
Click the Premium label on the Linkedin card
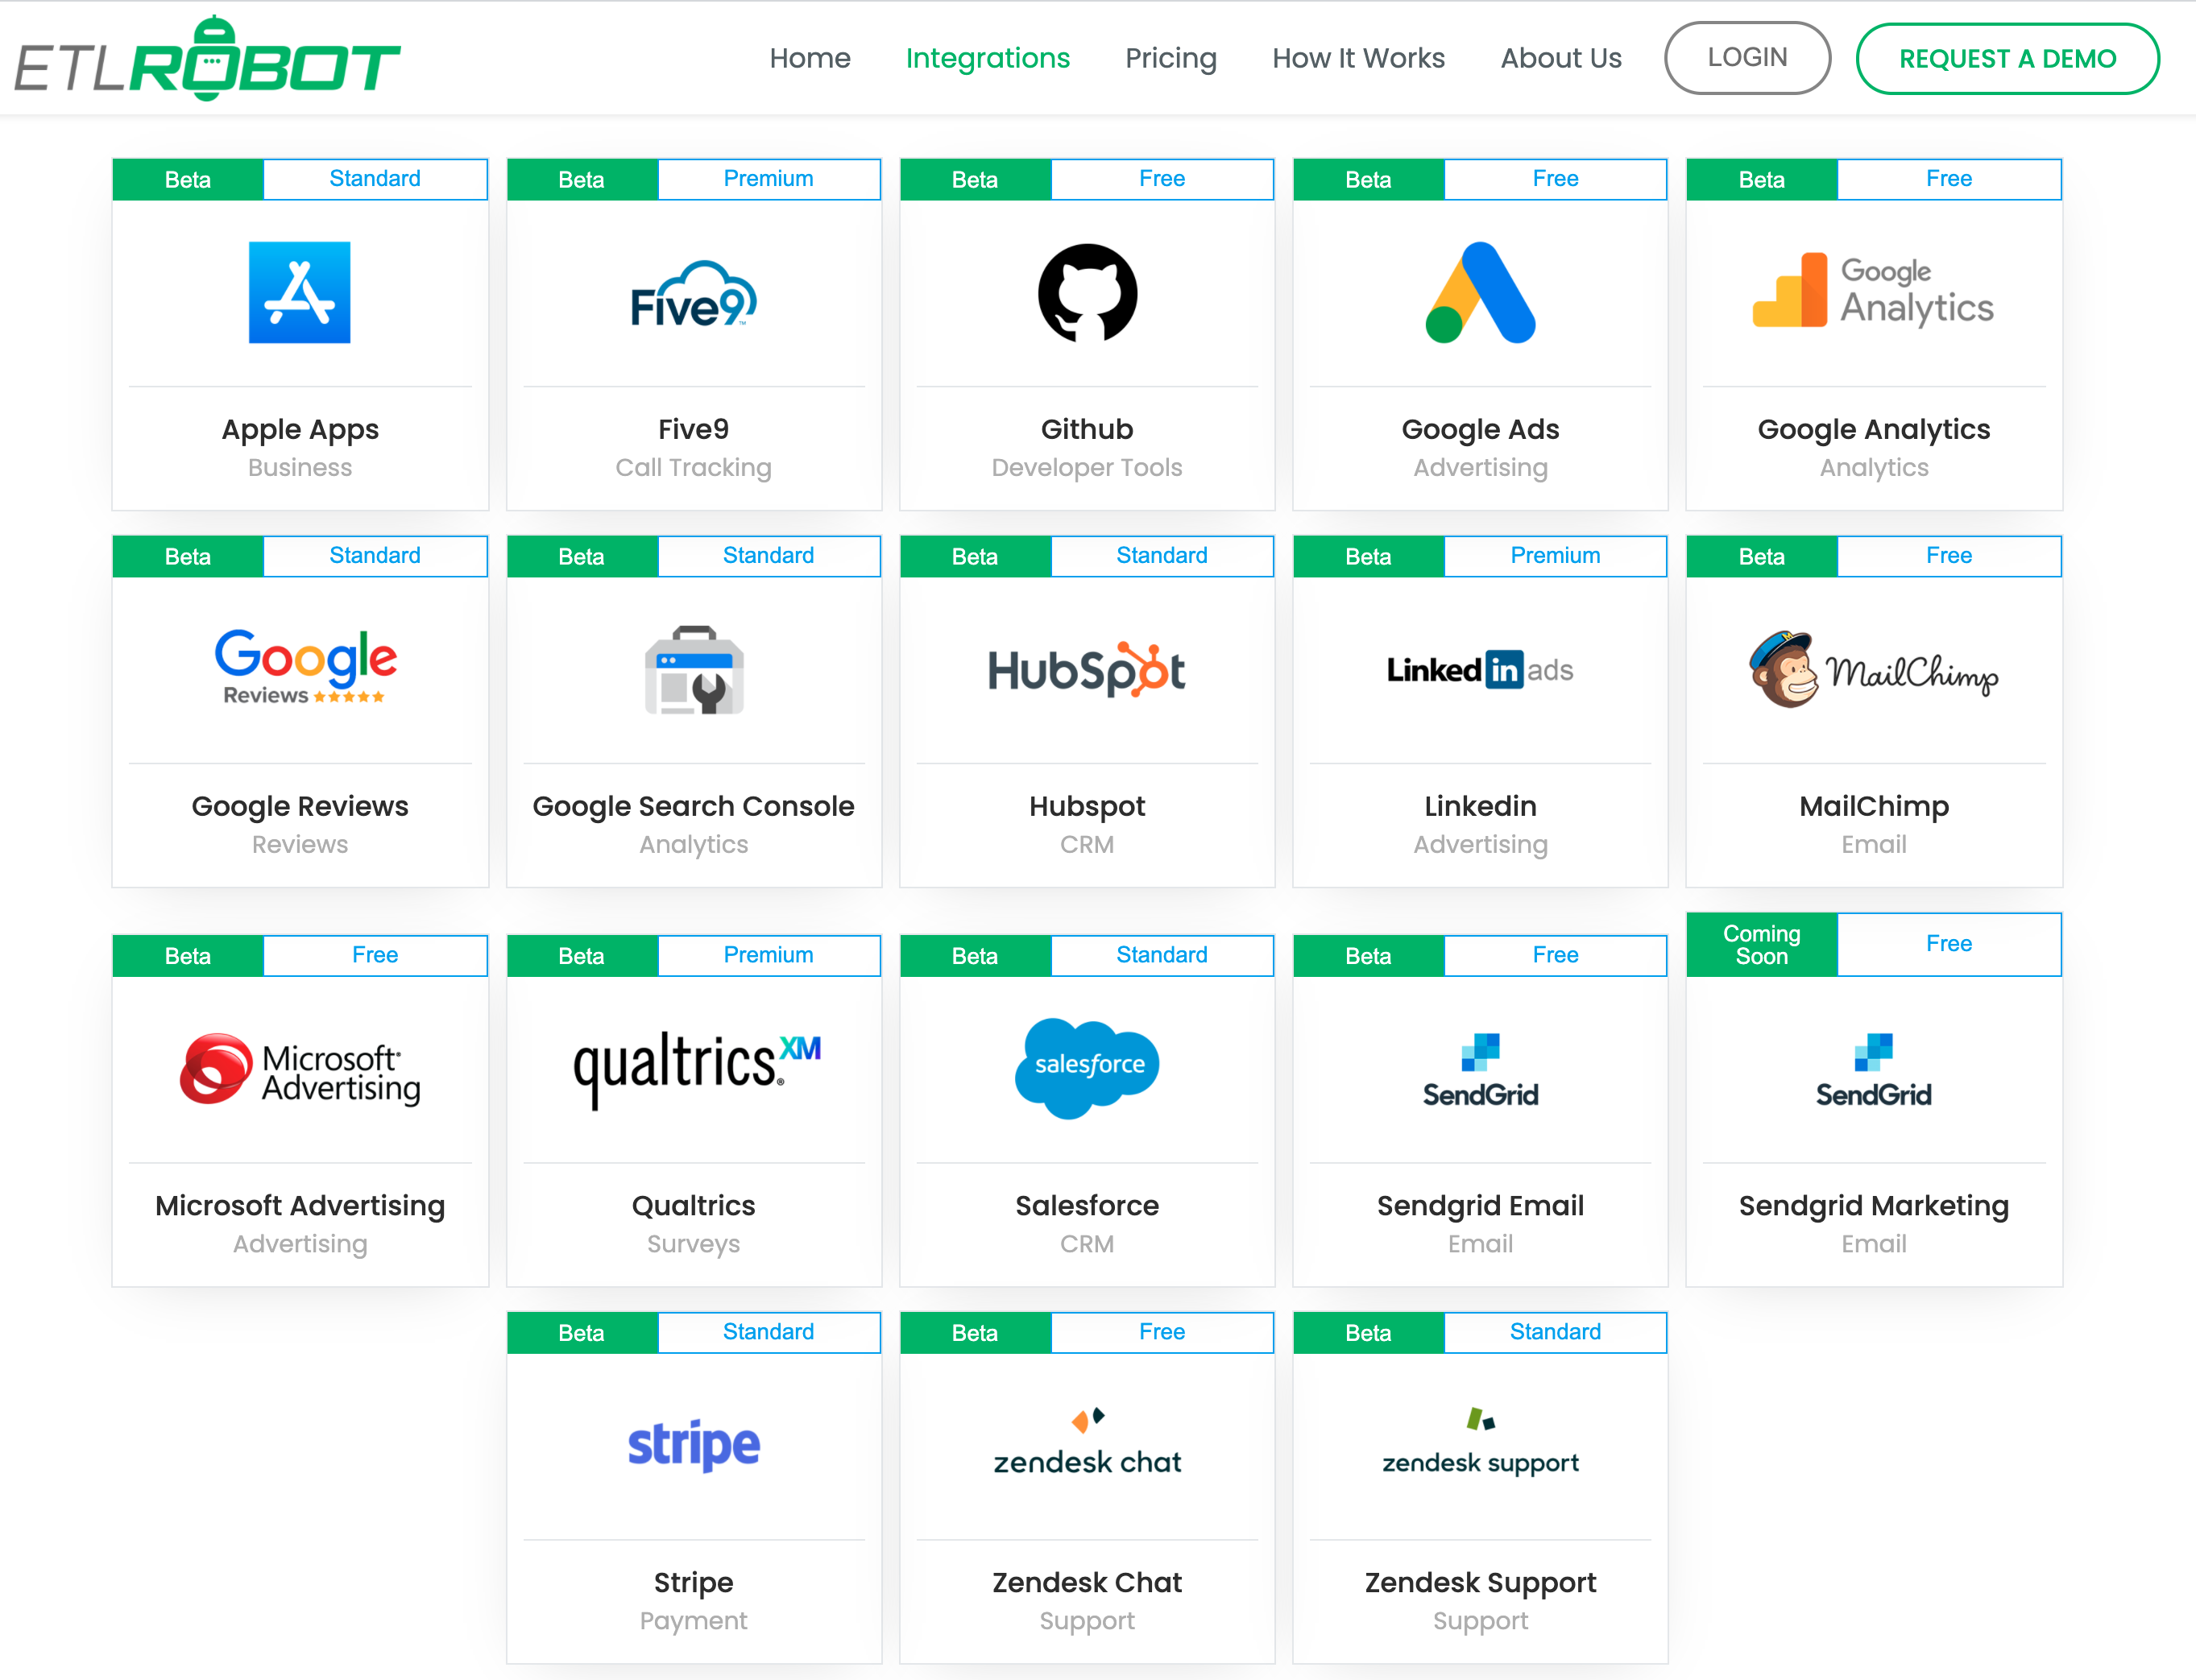1554,555
